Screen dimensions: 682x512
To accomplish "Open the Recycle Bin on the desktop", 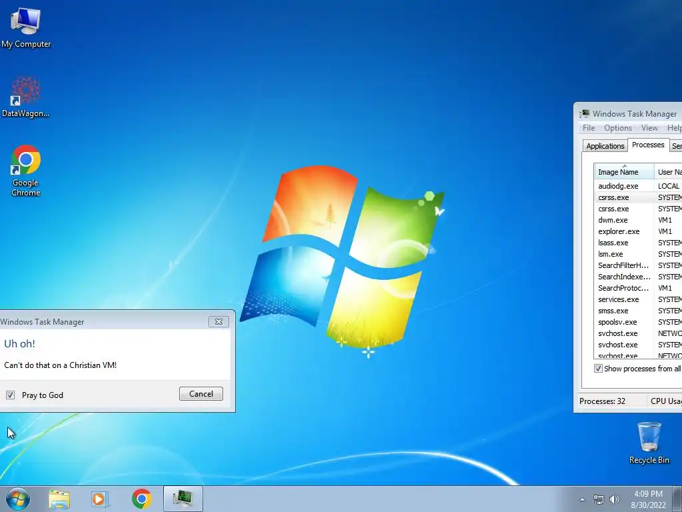I will click(x=649, y=443).
